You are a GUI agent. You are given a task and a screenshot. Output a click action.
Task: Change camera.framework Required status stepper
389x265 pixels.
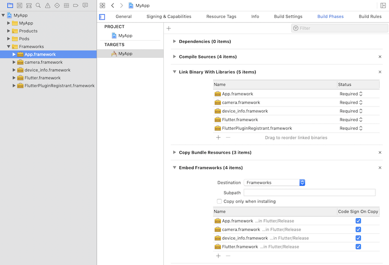click(x=361, y=103)
